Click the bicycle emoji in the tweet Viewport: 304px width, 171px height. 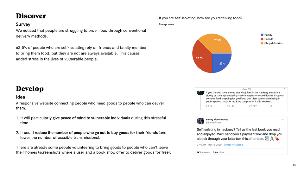click(x=272, y=139)
